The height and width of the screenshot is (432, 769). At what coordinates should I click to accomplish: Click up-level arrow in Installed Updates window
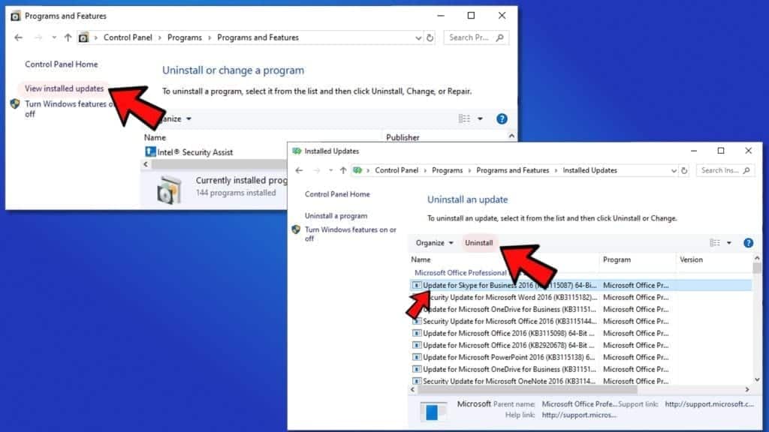(x=342, y=170)
